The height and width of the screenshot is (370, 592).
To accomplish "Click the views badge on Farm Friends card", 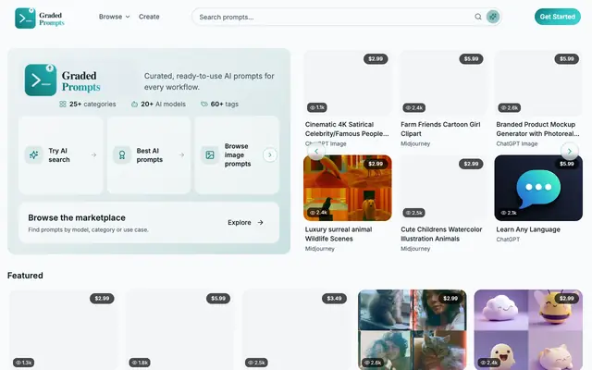I will 414,107.
